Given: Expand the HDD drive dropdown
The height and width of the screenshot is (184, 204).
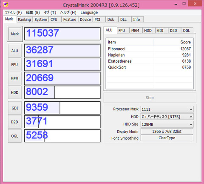Looking at the screenshot, I should pyautogui.click(x=167, y=117).
